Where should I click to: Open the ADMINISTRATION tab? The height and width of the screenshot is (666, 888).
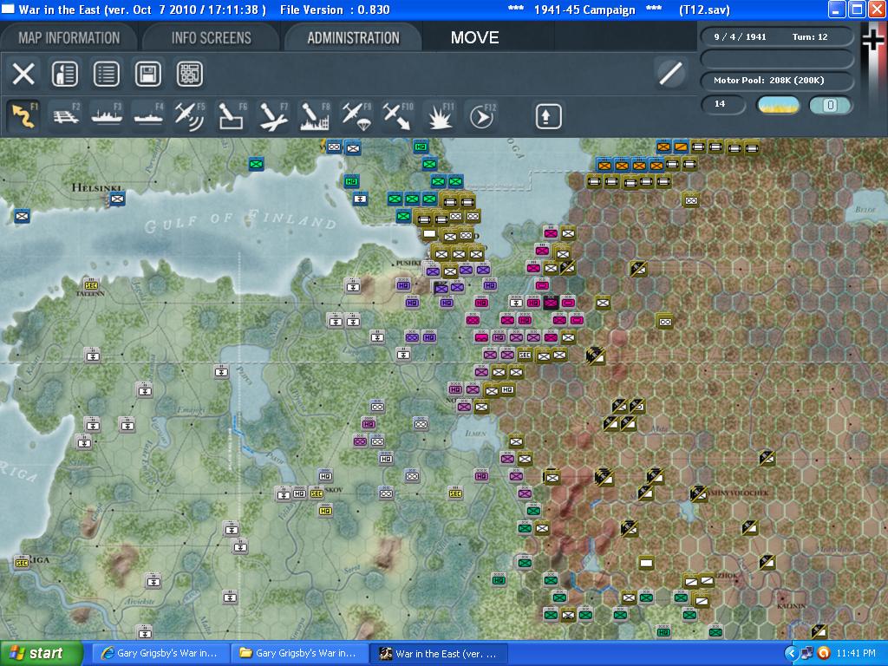pos(354,38)
